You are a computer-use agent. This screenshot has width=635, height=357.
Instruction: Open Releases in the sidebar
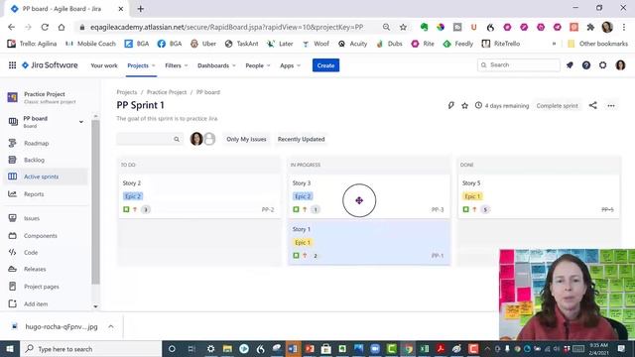click(x=35, y=269)
